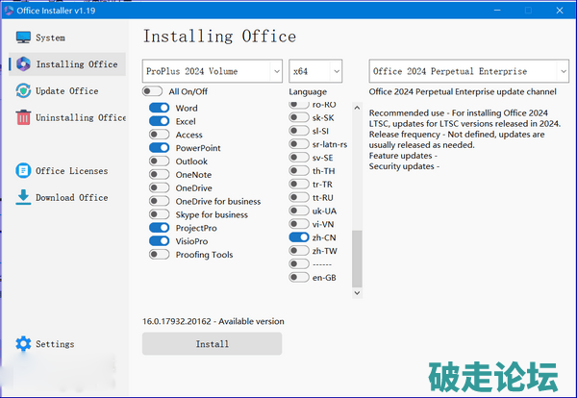Open the Office 2024 Perpetual Enterprise channel dropdown
577x398 pixels.
tap(468, 71)
